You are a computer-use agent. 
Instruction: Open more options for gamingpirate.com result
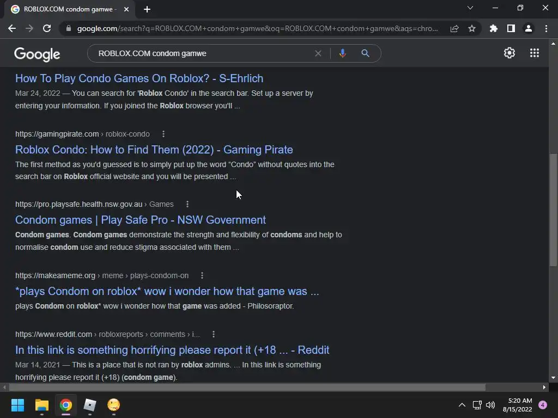[x=163, y=134]
